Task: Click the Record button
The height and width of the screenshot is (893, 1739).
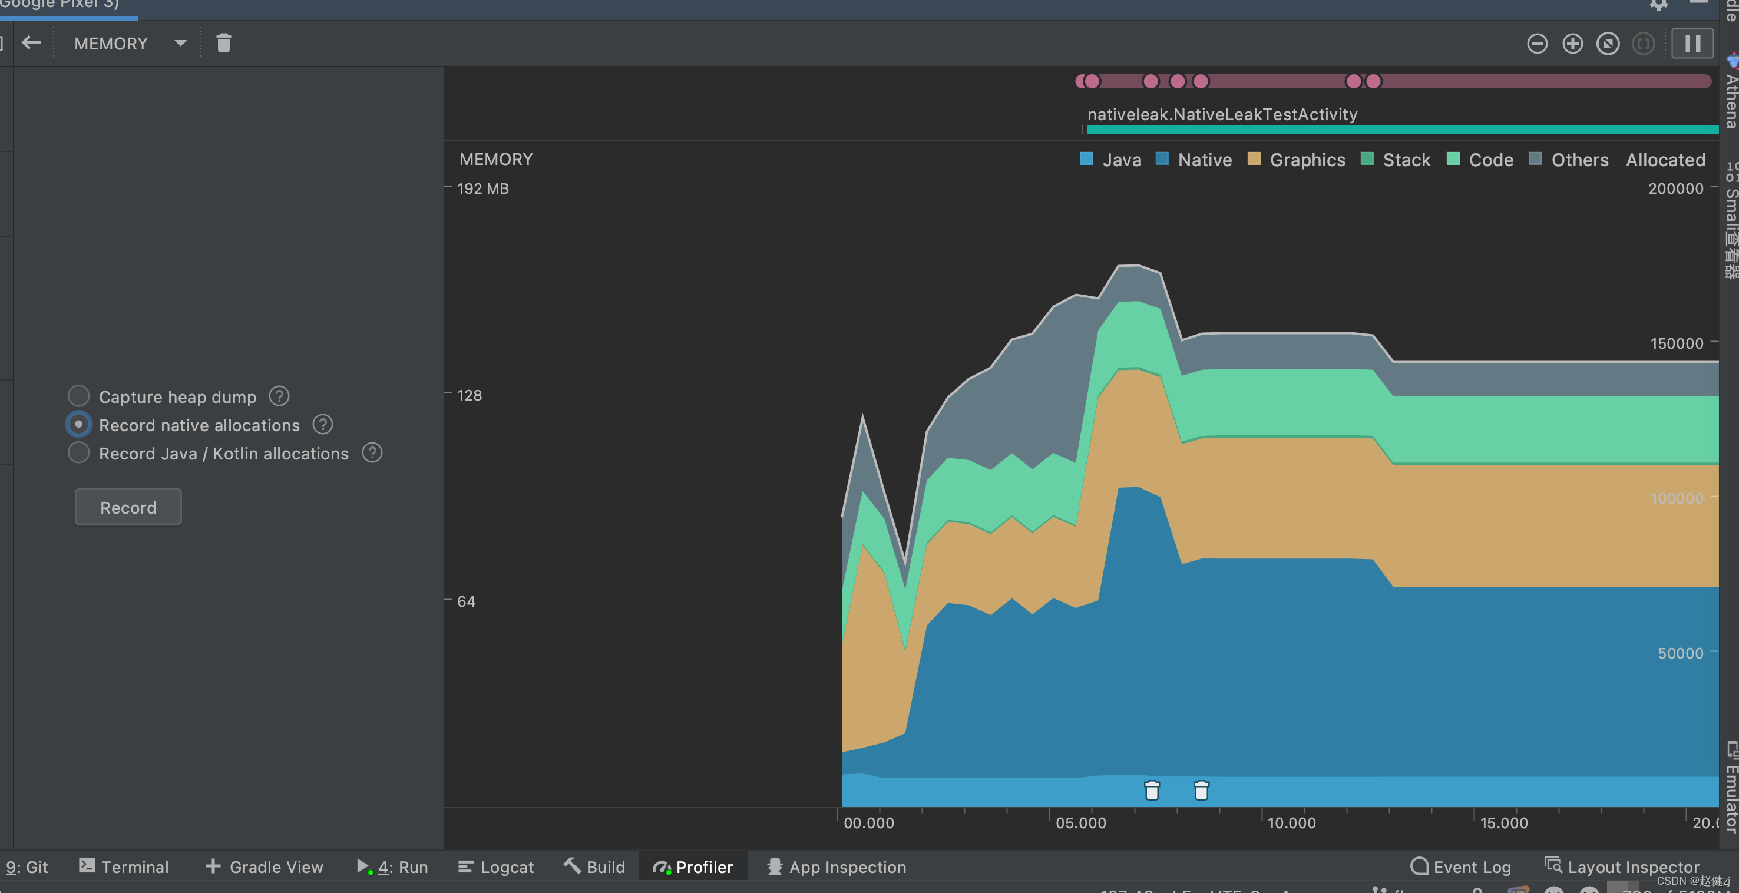Action: pos(128,507)
